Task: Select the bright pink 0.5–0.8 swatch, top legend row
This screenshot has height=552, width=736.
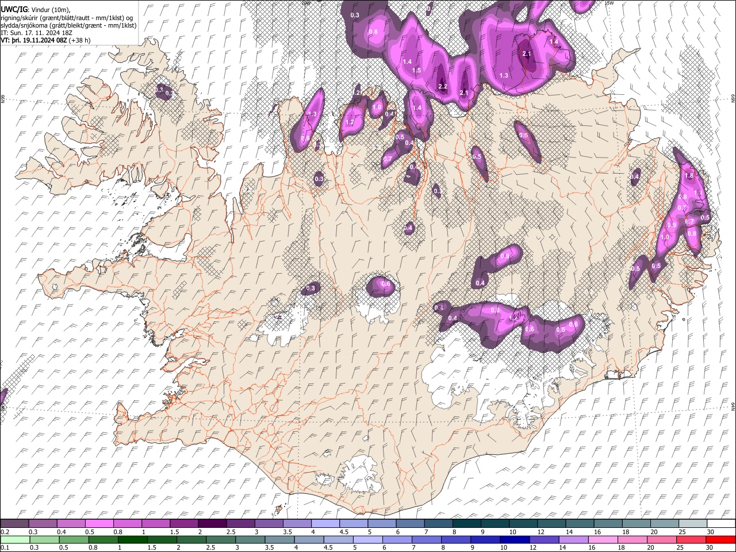Action: point(99,523)
